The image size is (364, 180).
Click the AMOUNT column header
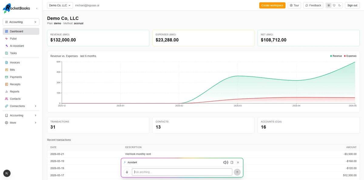point(351,147)
